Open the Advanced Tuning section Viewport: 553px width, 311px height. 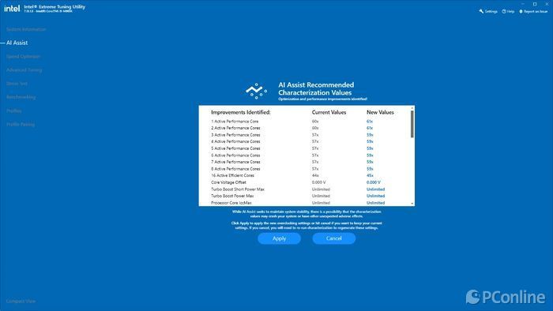click(x=24, y=70)
